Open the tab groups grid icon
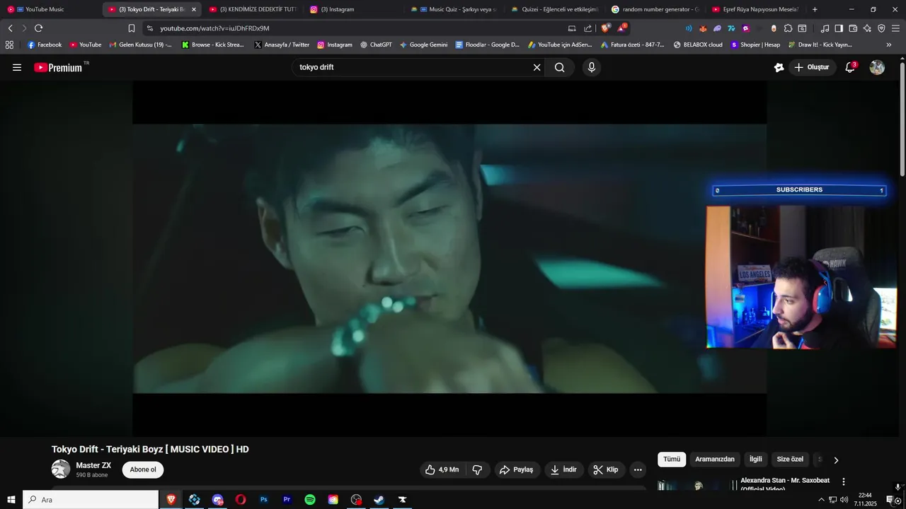The width and height of the screenshot is (906, 509). coord(9,45)
